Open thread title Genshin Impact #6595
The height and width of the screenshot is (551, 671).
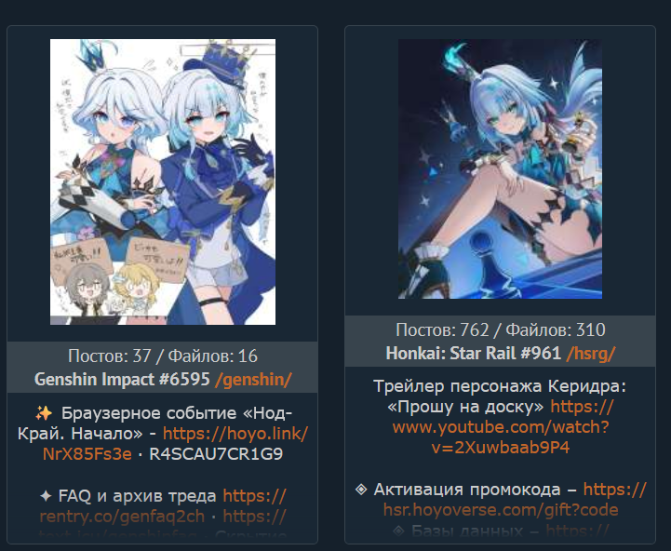coord(122,380)
